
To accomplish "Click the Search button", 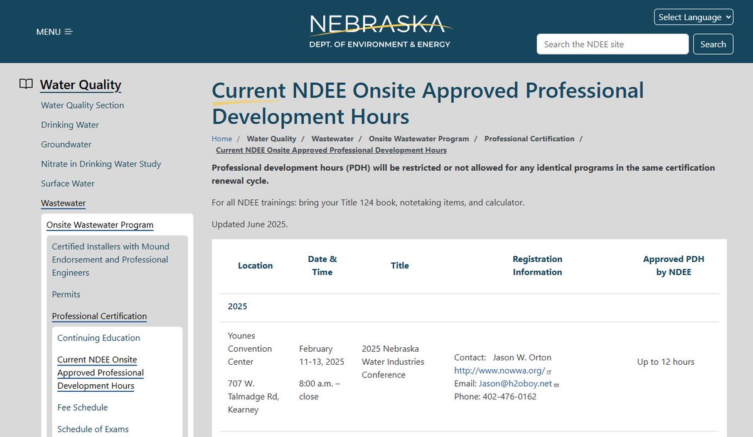I will 713,44.
